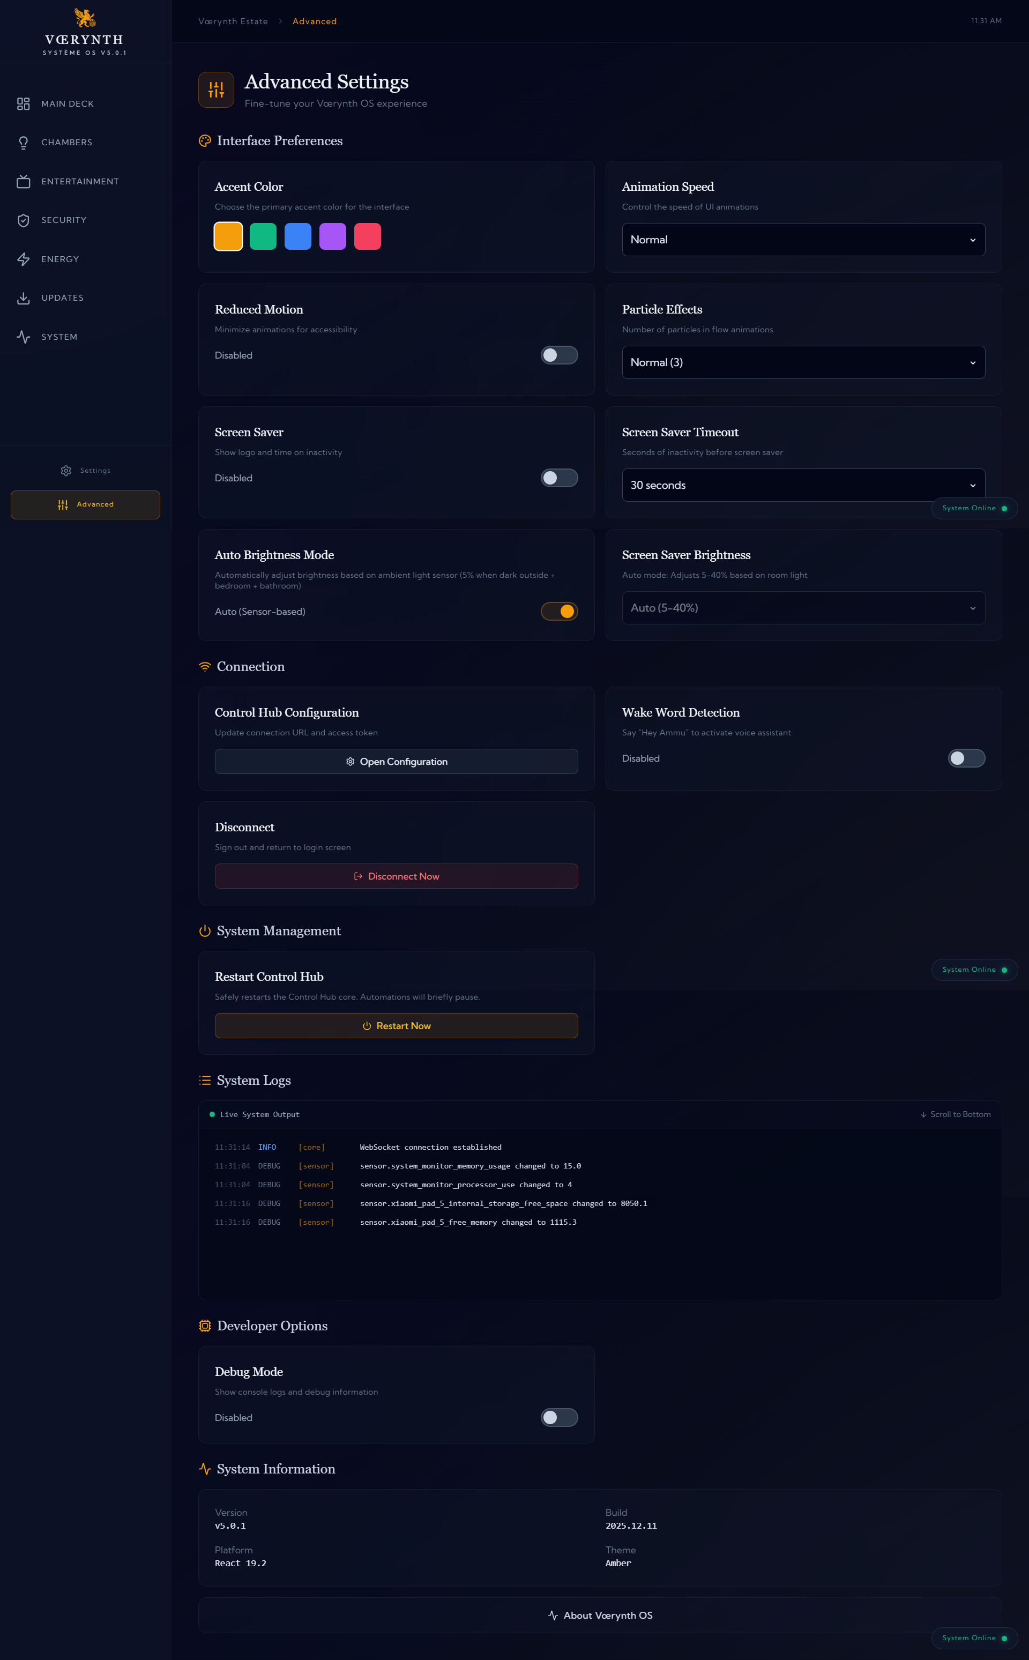Open the Animation Speed dropdown
Image resolution: width=1029 pixels, height=1660 pixels.
803,240
